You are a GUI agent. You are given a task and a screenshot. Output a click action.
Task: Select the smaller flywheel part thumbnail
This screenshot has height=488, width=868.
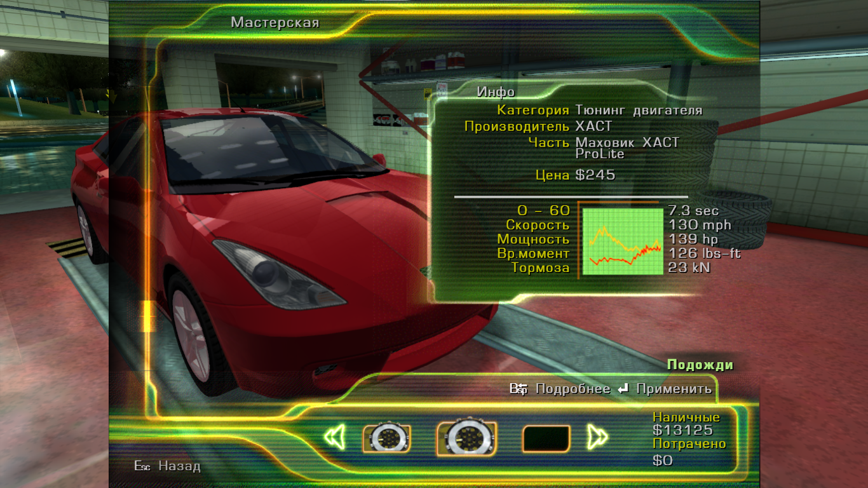click(386, 438)
